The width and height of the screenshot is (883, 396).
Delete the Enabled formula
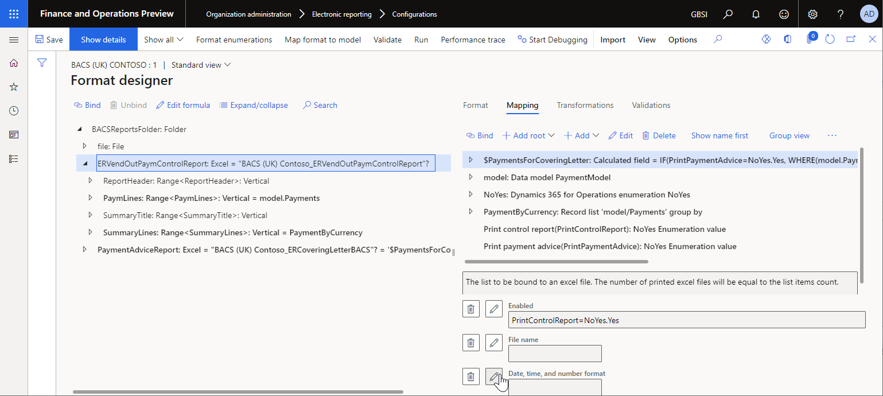point(471,309)
